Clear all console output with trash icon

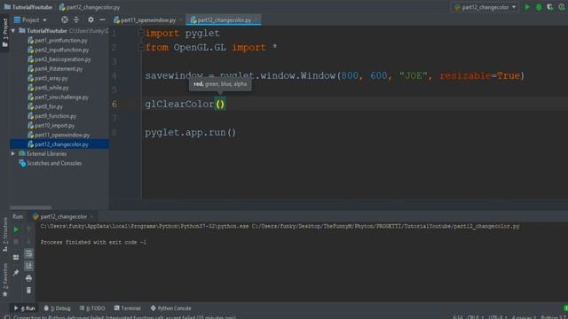coord(28,291)
